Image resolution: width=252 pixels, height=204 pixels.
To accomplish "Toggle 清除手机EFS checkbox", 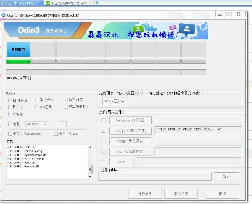I will pyautogui.click(x=56, y=134).
